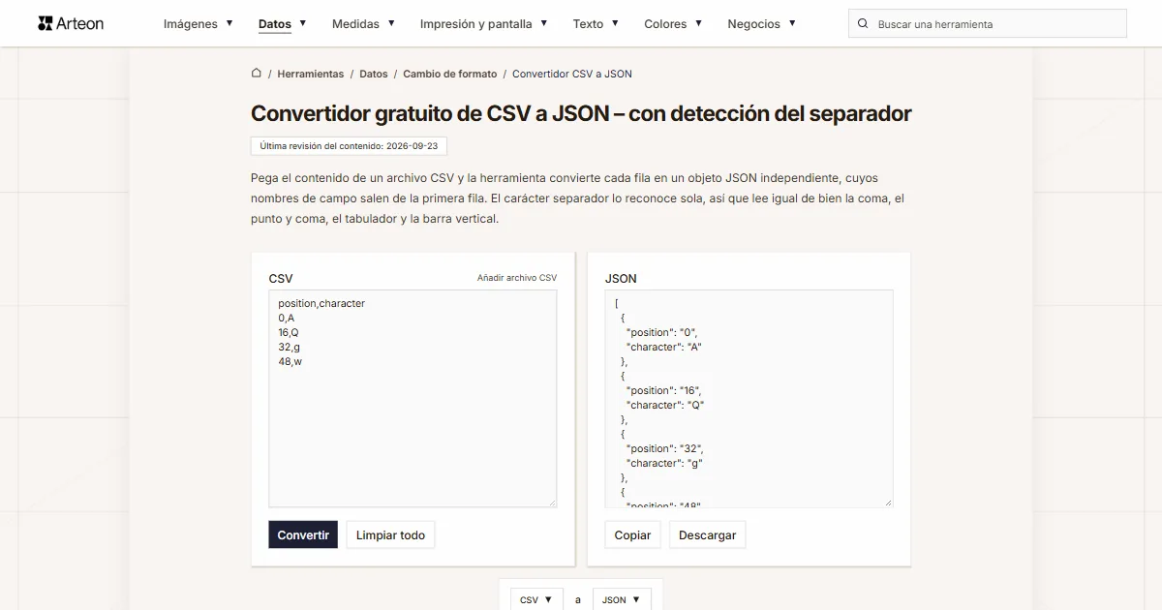Click the 'position,character' CSV line
This screenshot has width=1162, height=610.
tap(321, 303)
